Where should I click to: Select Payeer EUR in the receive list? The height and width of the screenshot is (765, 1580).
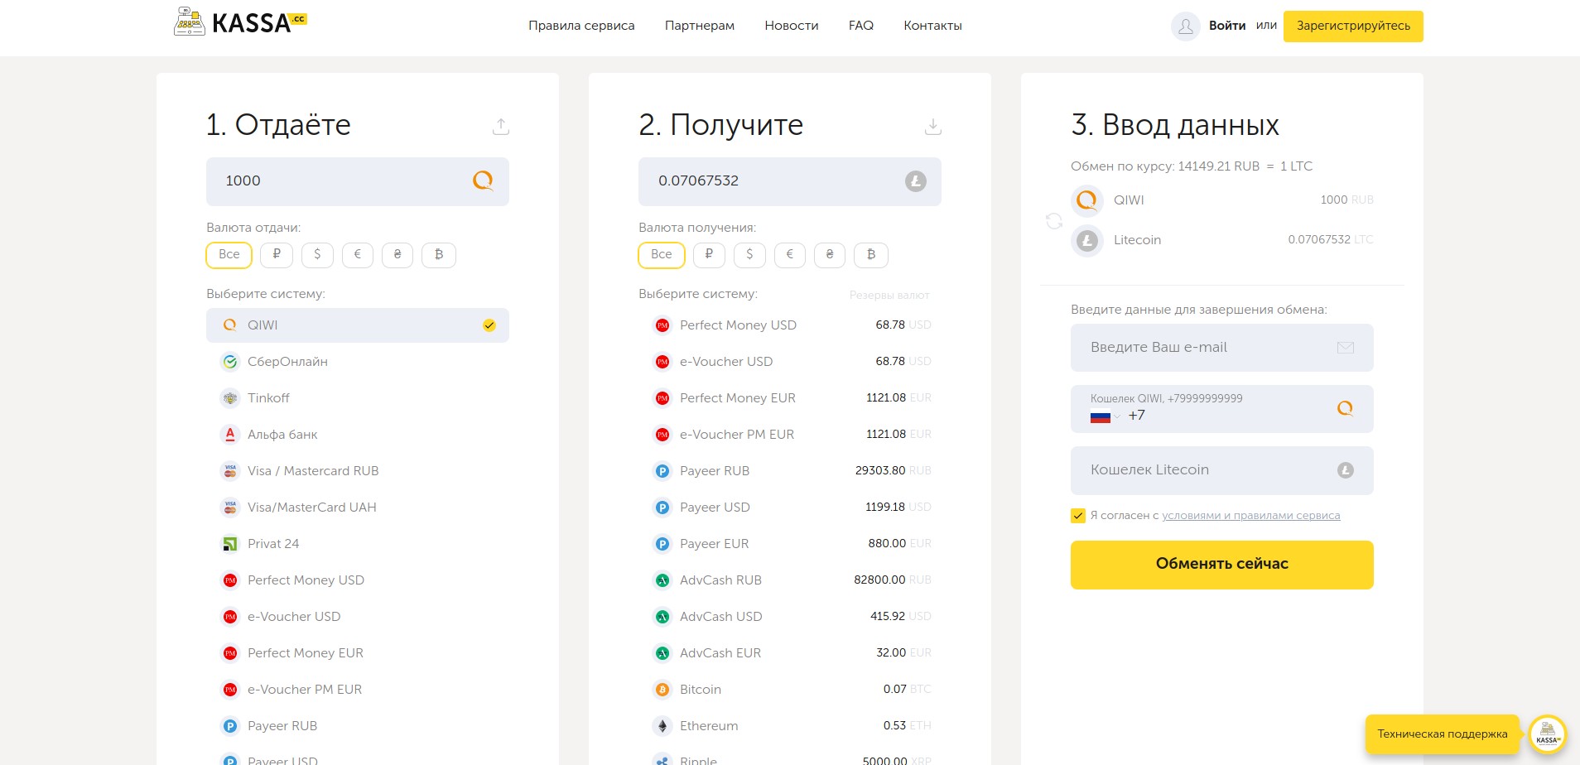click(790, 544)
